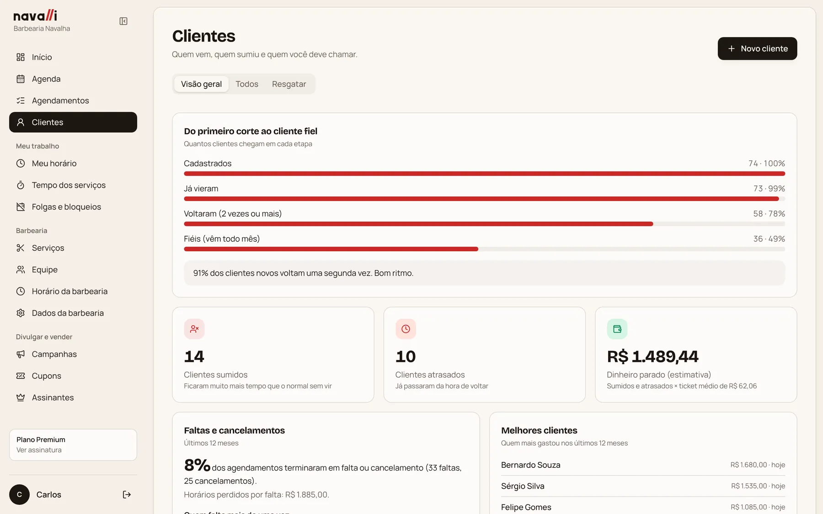Click the Folgas e bloqueios calendar icon
The width and height of the screenshot is (823, 514).
pos(21,207)
